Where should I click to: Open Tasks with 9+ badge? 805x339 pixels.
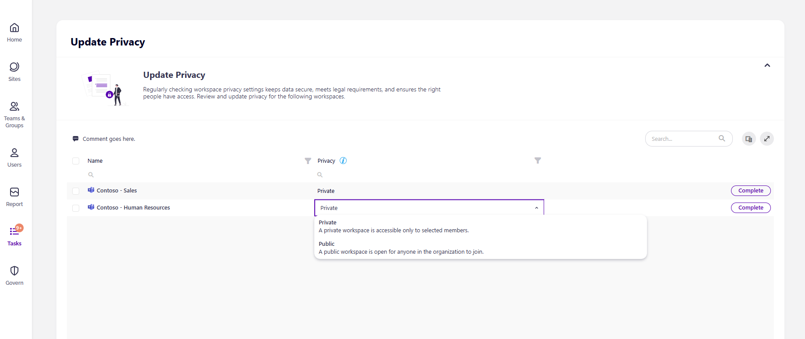click(14, 236)
